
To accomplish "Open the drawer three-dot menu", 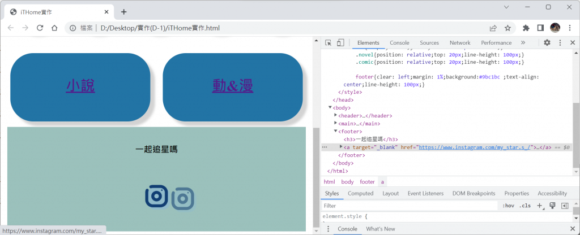I will (328, 229).
